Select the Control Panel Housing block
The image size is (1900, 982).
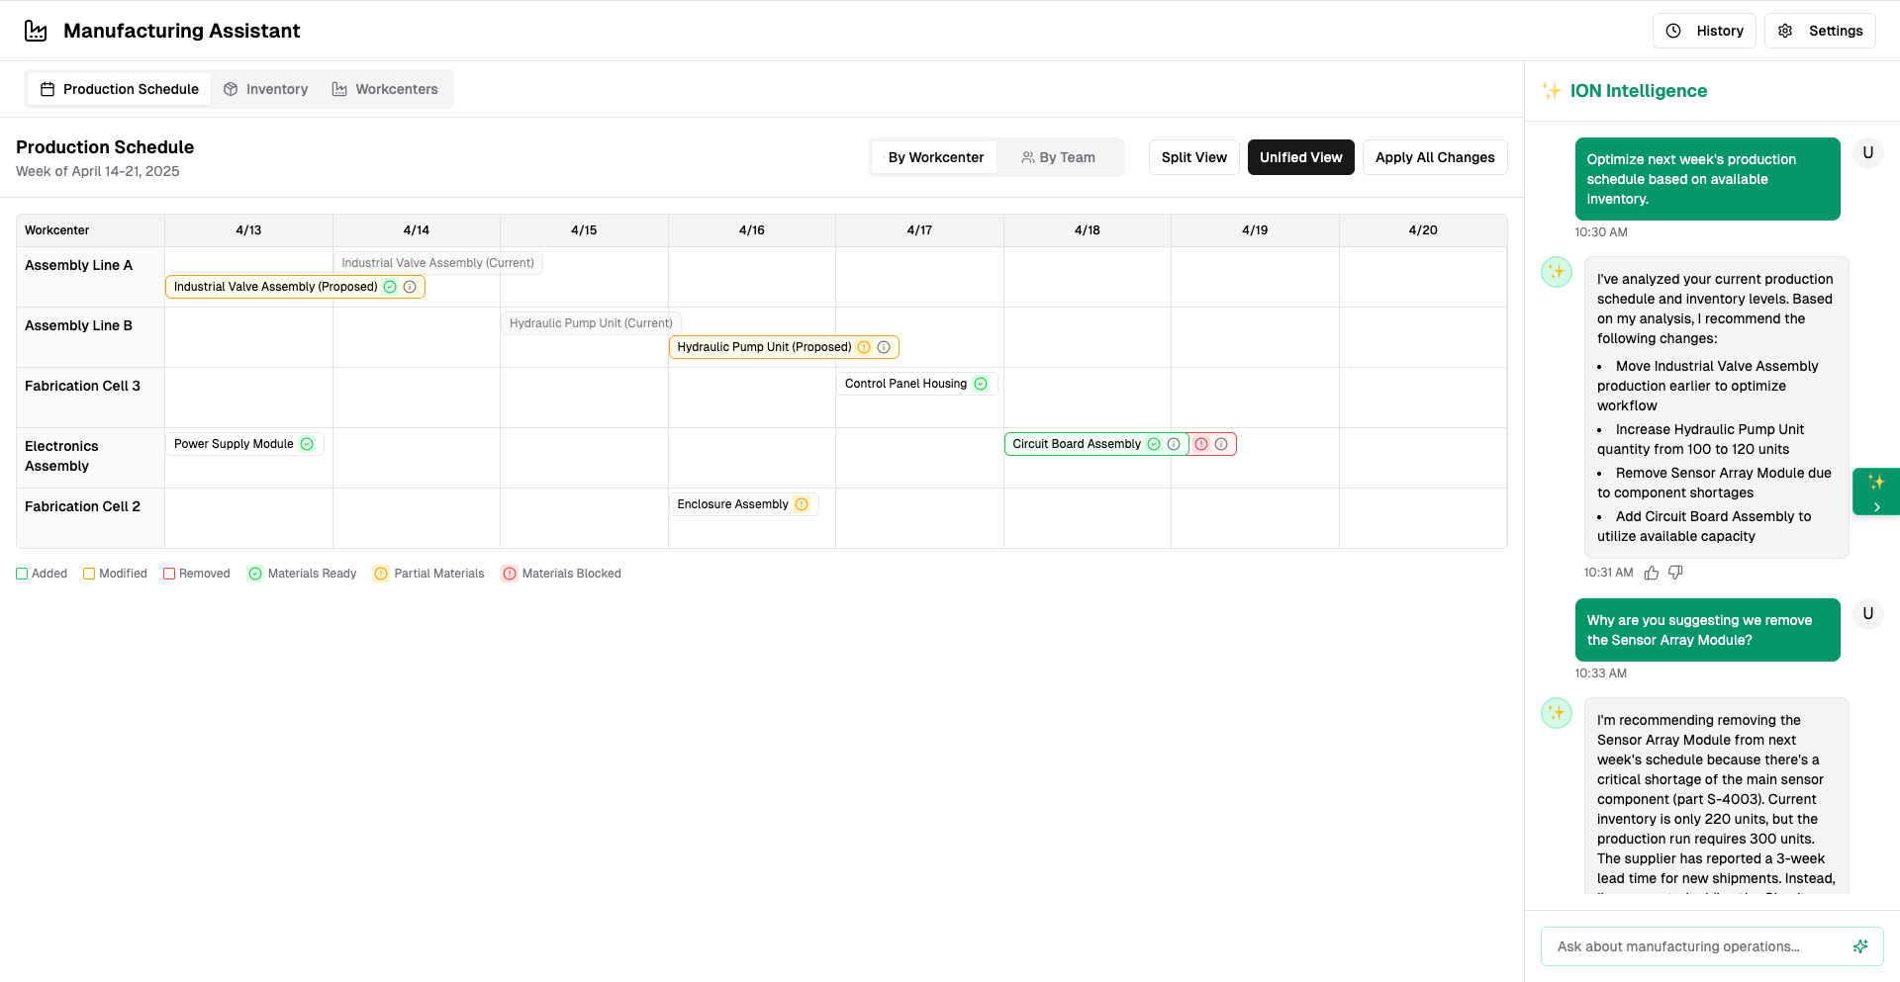pyautogui.click(x=916, y=384)
